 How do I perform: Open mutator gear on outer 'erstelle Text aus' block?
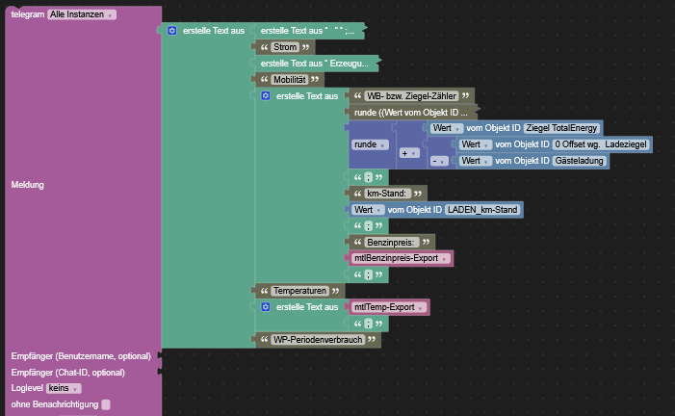coord(172,31)
